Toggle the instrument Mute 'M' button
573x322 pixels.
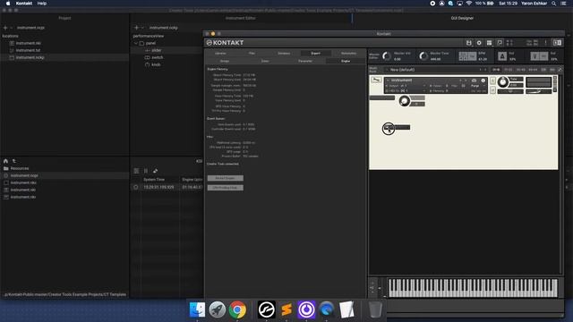tap(492, 89)
